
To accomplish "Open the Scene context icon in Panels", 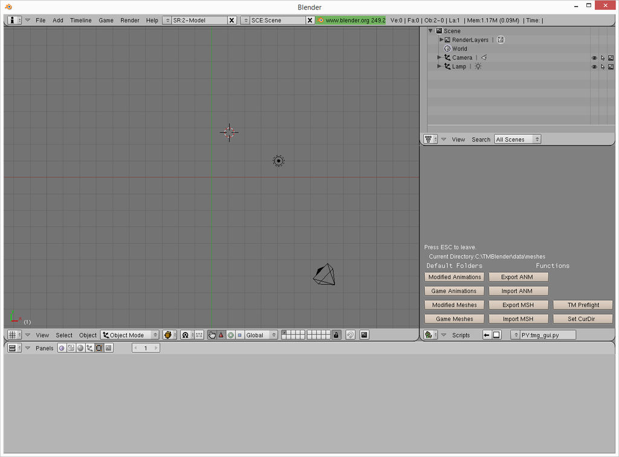I will click(109, 348).
